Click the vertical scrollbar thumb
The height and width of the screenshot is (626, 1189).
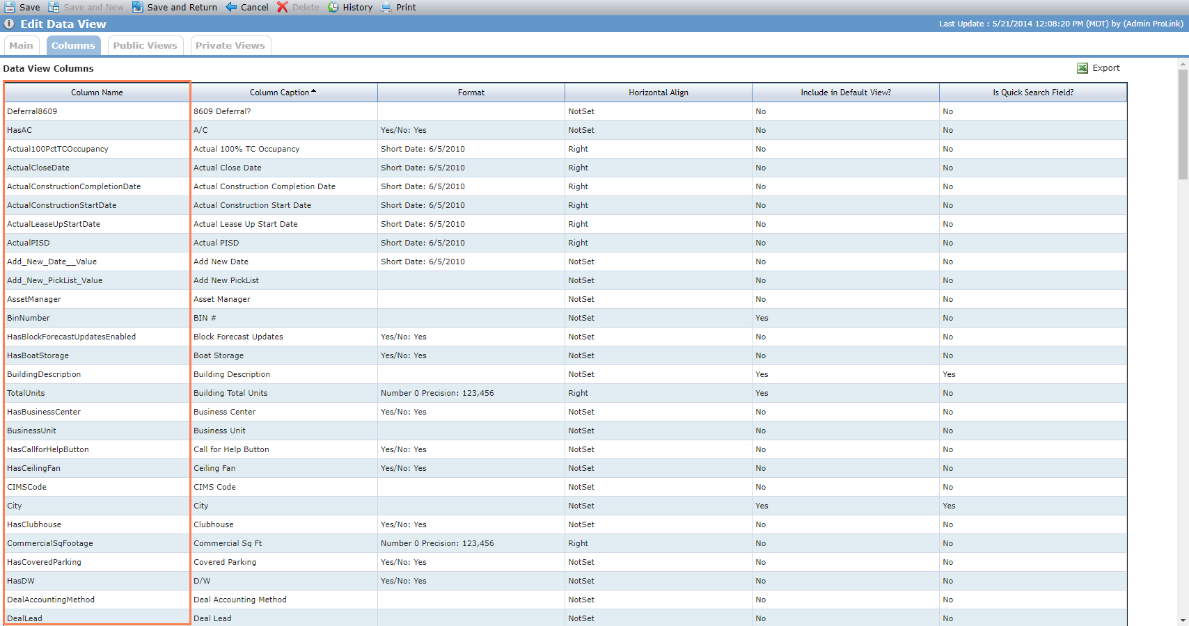point(1183,125)
